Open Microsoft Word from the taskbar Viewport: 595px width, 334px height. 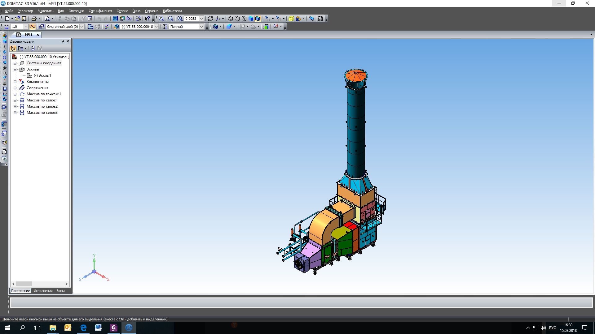coord(98,328)
